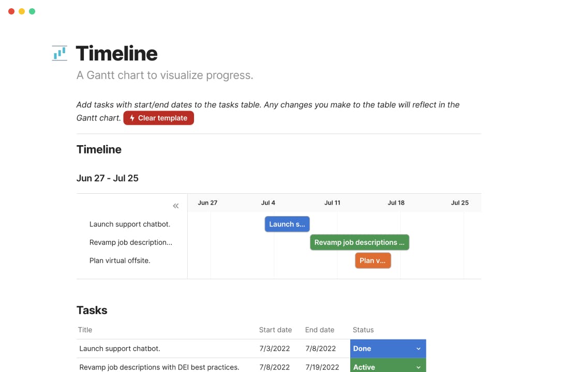
Task: Click Plan virtual offsite row in Gantt list
Action: click(x=120, y=260)
